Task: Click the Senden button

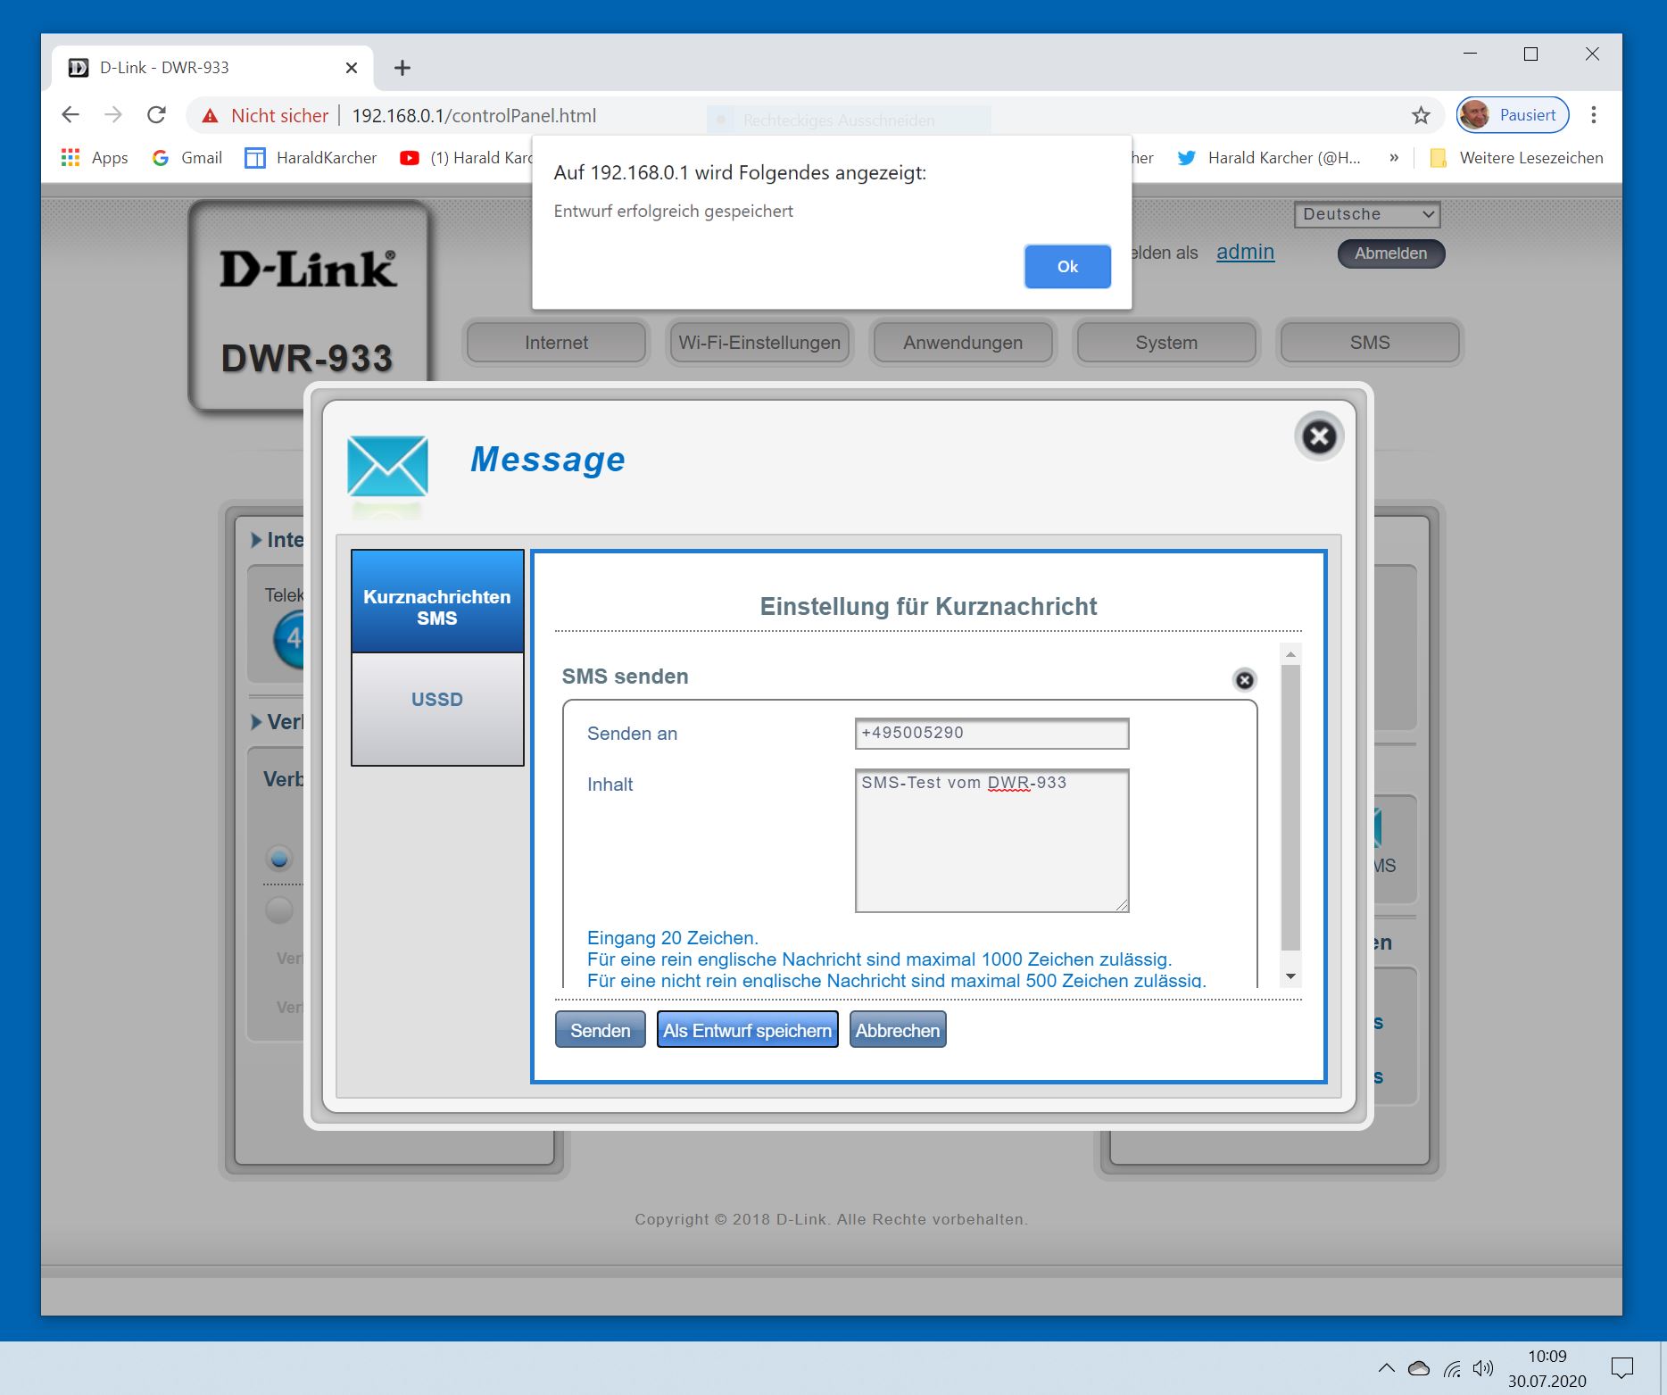Action: point(601,1030)
